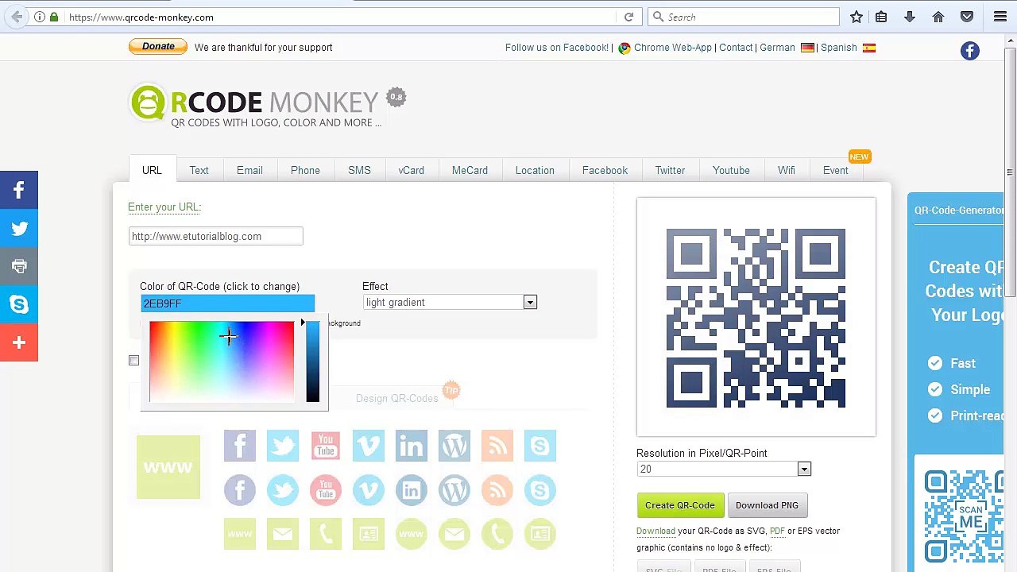
Task: Select the square Vimeo logo icon
Action: 368,446
